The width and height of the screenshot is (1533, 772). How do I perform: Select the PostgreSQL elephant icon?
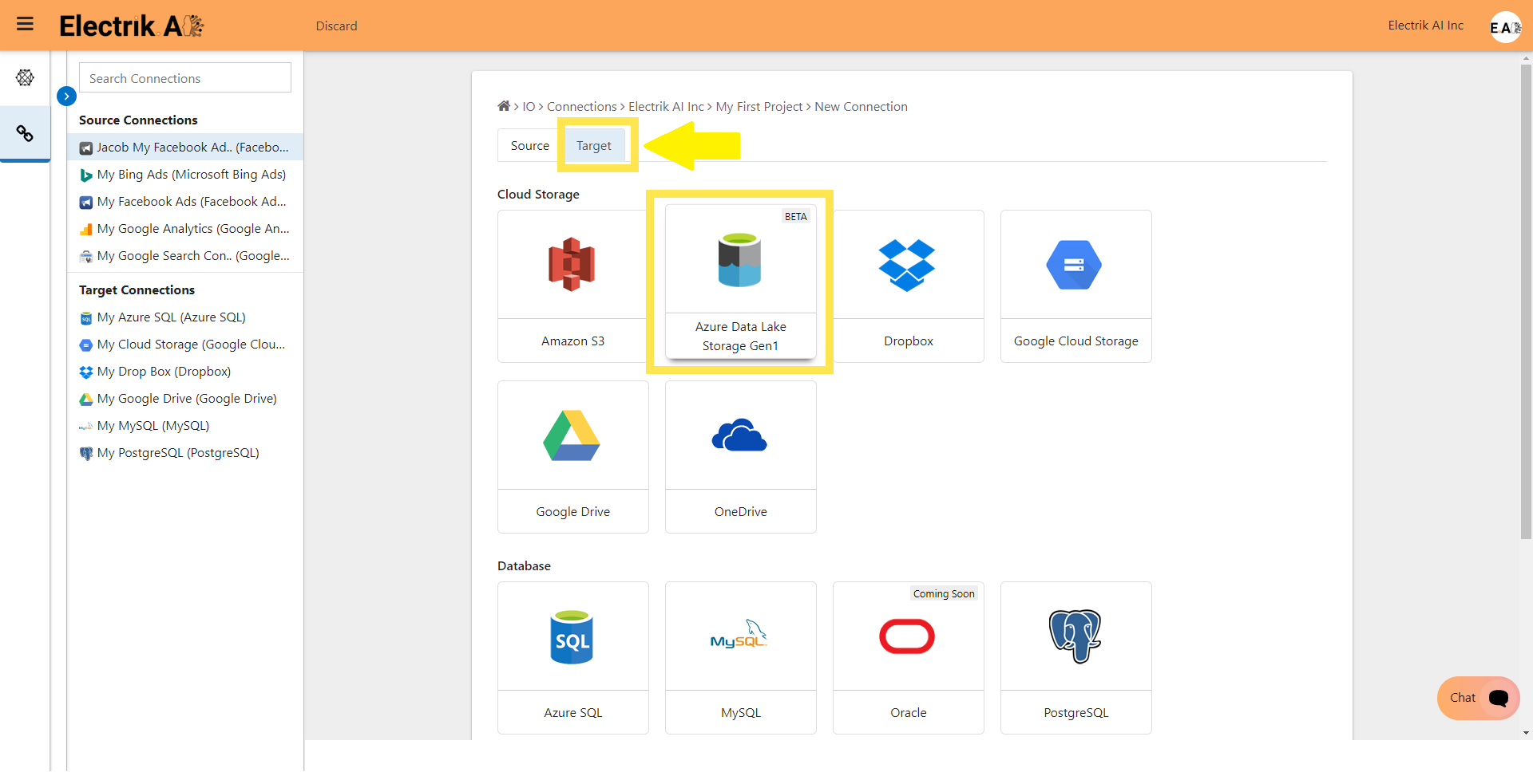1075,636
